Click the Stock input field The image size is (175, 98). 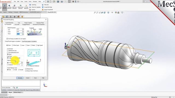pyautogui.click(x=19, y=34)
